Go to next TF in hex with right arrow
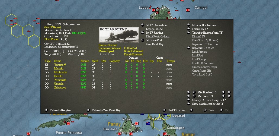The width and height of the screenshot is (279, 136). pyautogui.click(x=191, y=110)
